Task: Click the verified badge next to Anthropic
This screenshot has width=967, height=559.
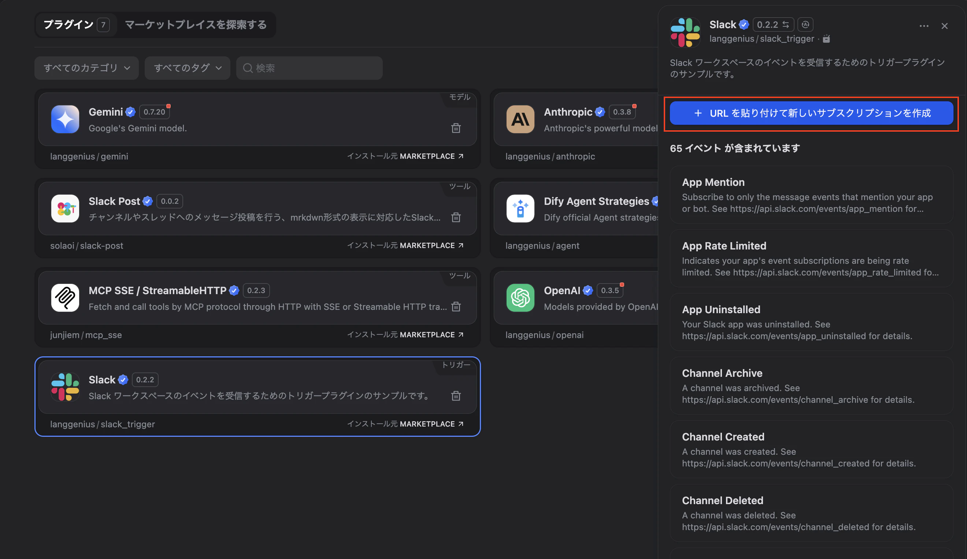Action: [x=600, y=112]
